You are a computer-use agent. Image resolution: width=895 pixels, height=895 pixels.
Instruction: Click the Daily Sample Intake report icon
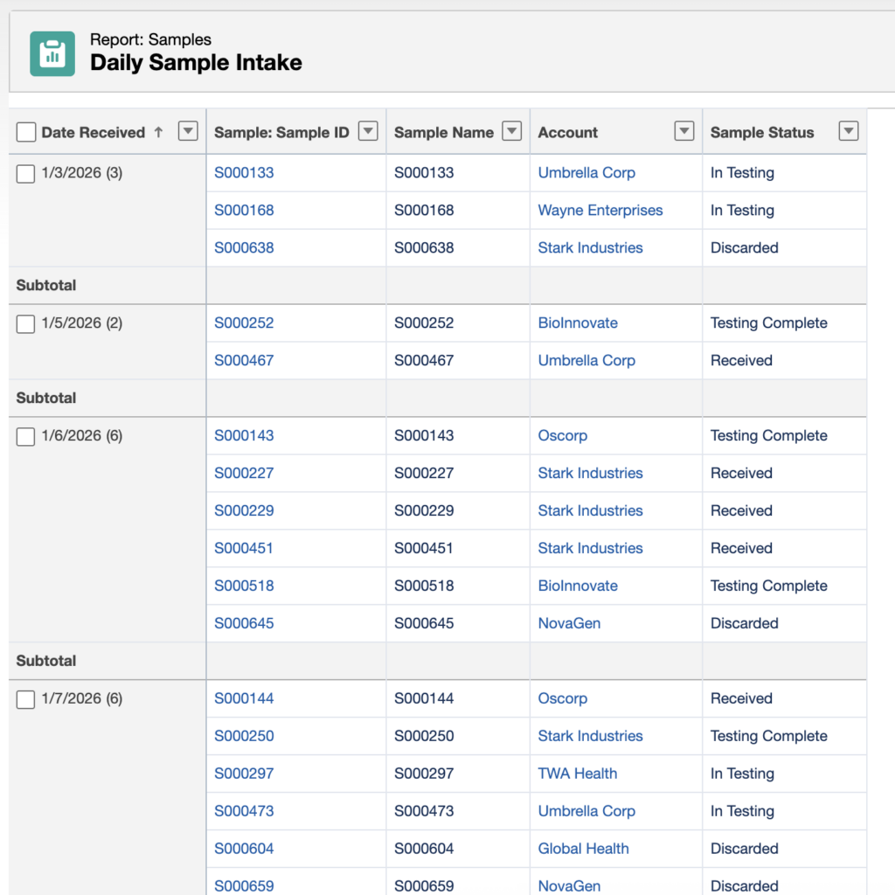[52, 53]
